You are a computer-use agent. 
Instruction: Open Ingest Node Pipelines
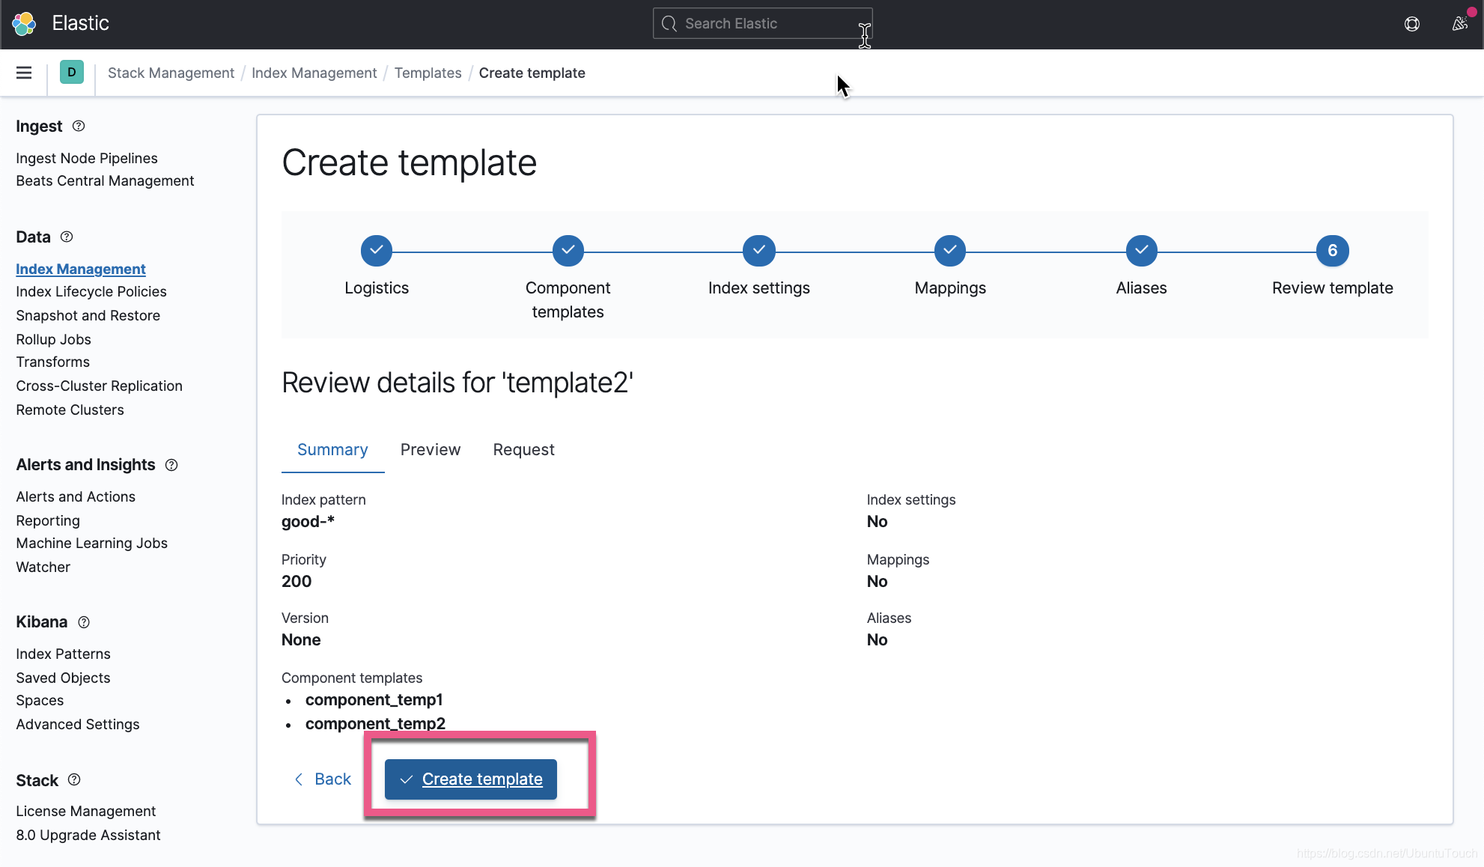87,158
